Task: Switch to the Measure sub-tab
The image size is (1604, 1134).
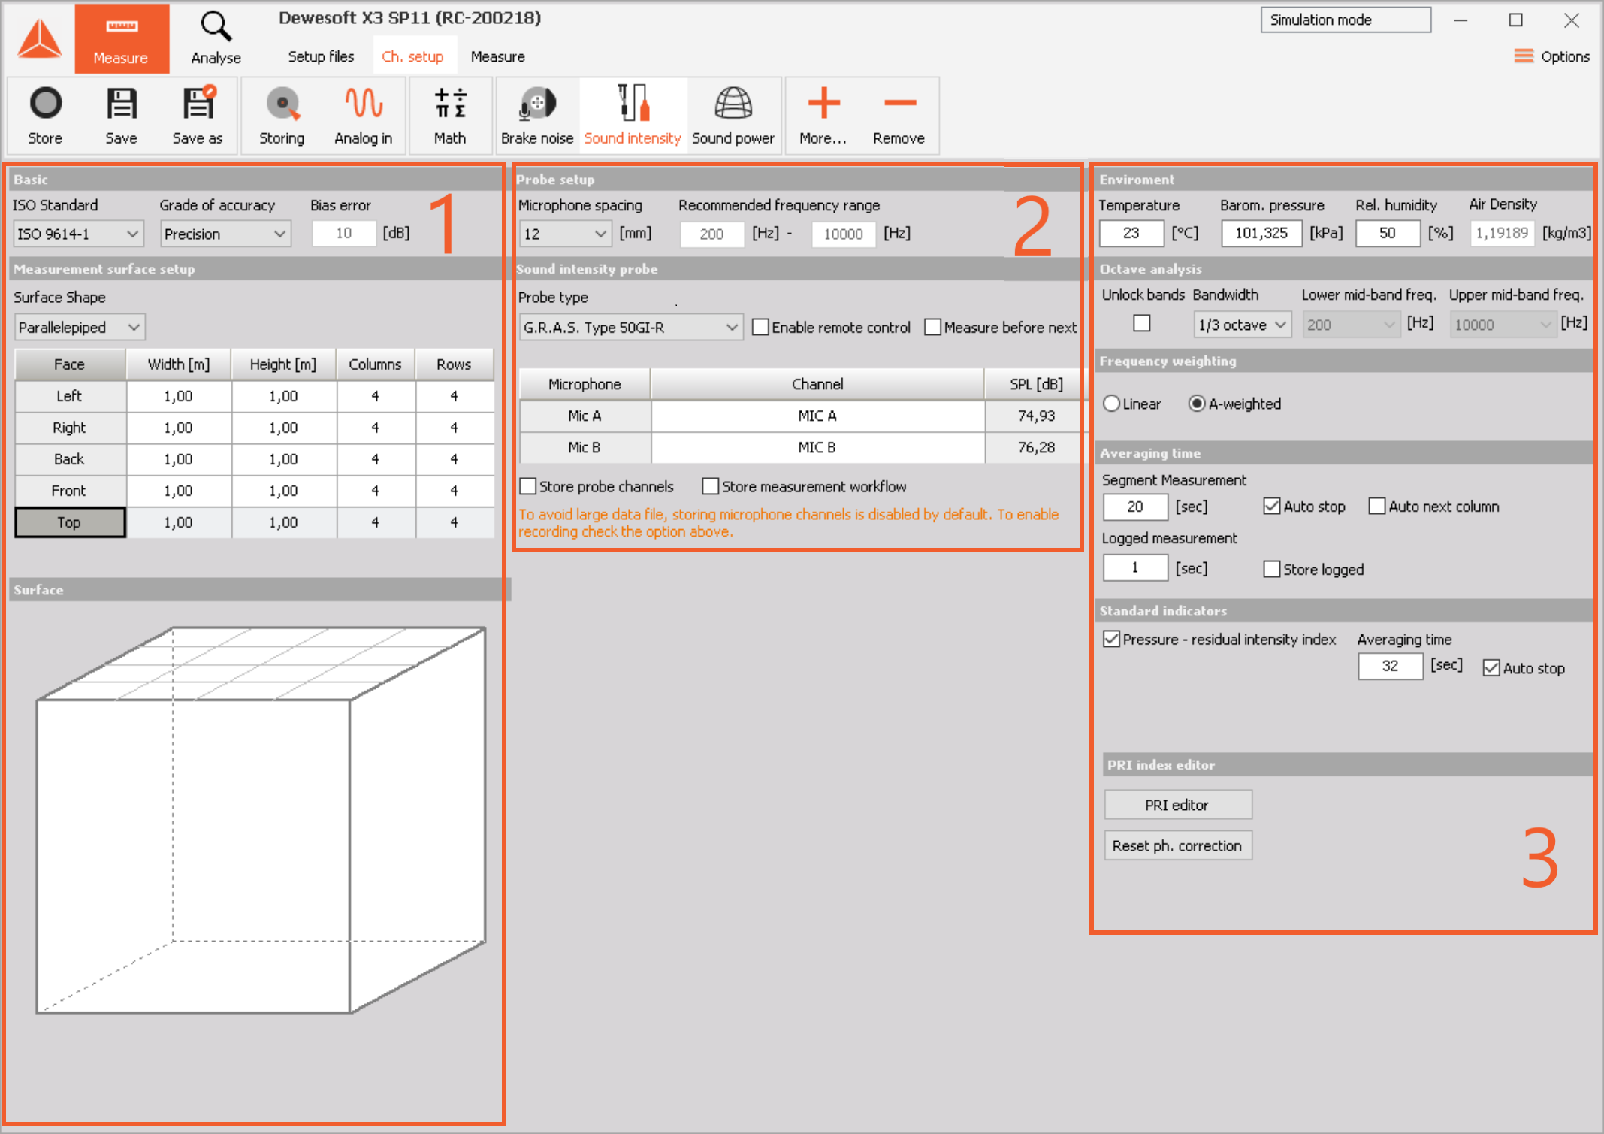Action: (497, 56)
